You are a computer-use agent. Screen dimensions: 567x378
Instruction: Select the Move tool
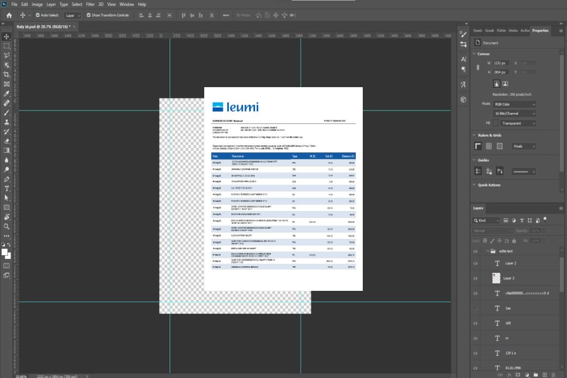tap(6, 37)
